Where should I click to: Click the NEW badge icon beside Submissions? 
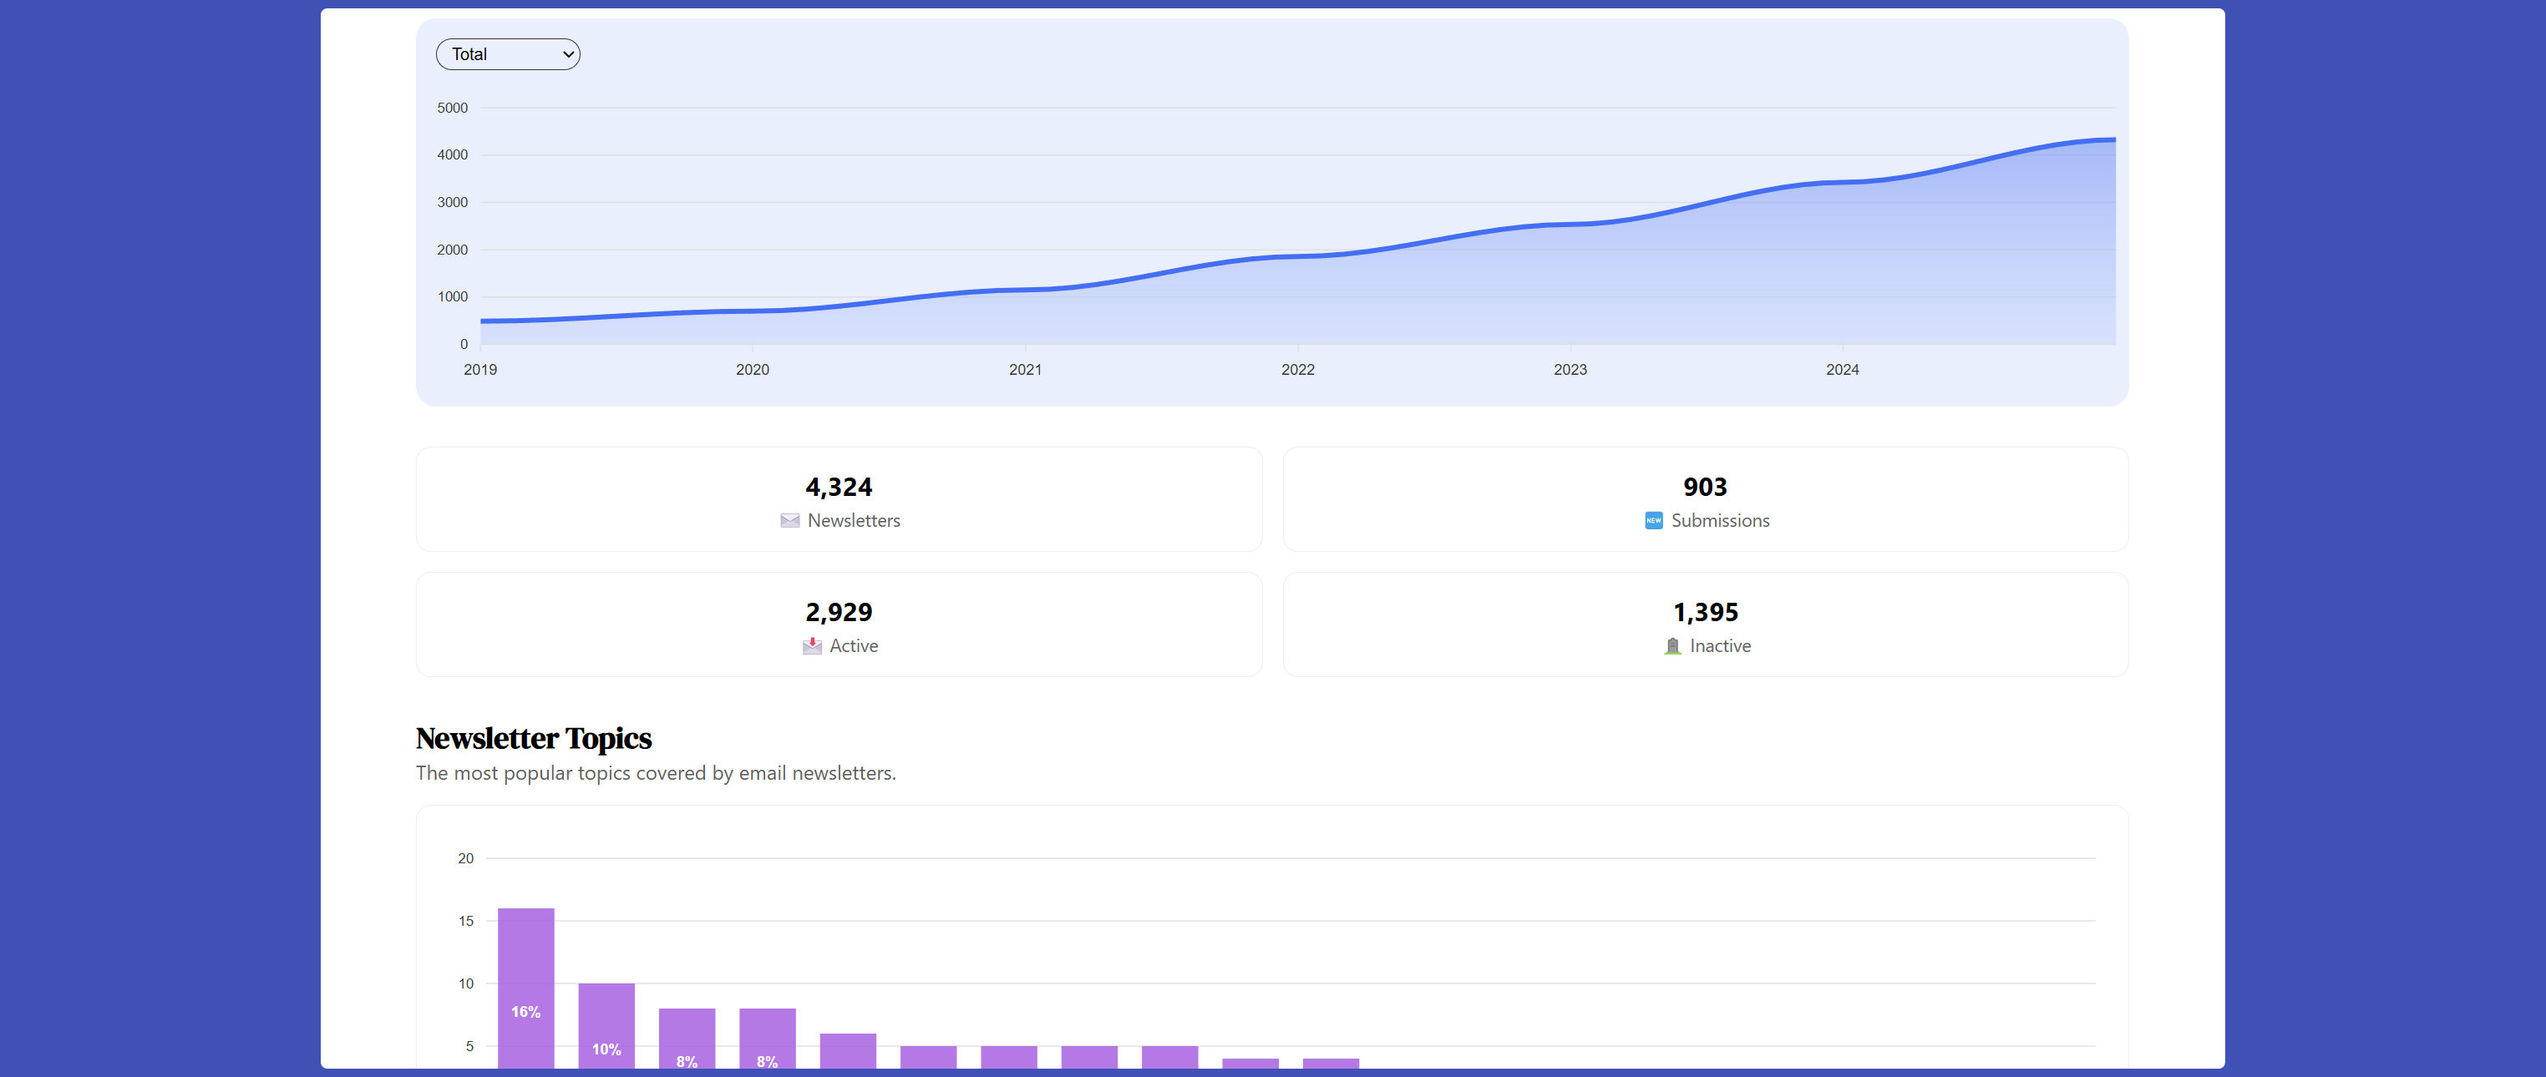[x=1654, y=521]
